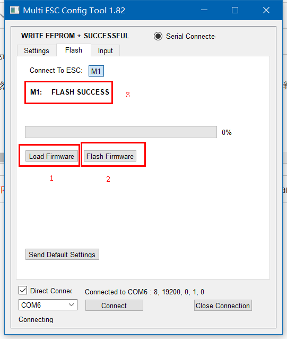Click the Close Connection button
This screenshot has width=287, height=339.
pos(223,306)
